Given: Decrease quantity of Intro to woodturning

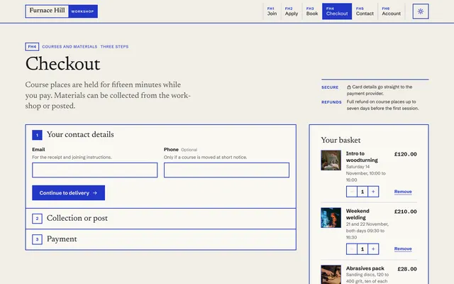Looking at the screenshot, I should pos(352,192).
